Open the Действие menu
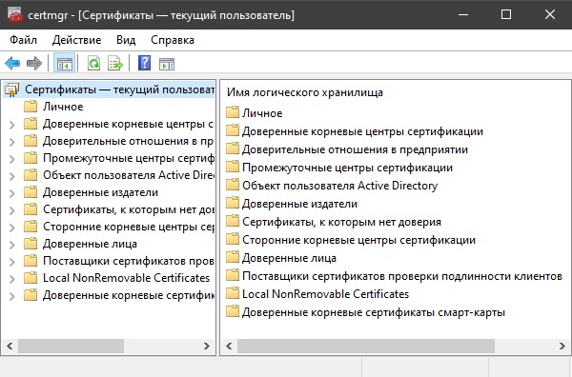572x377 pixels. (x=76, y=40)
